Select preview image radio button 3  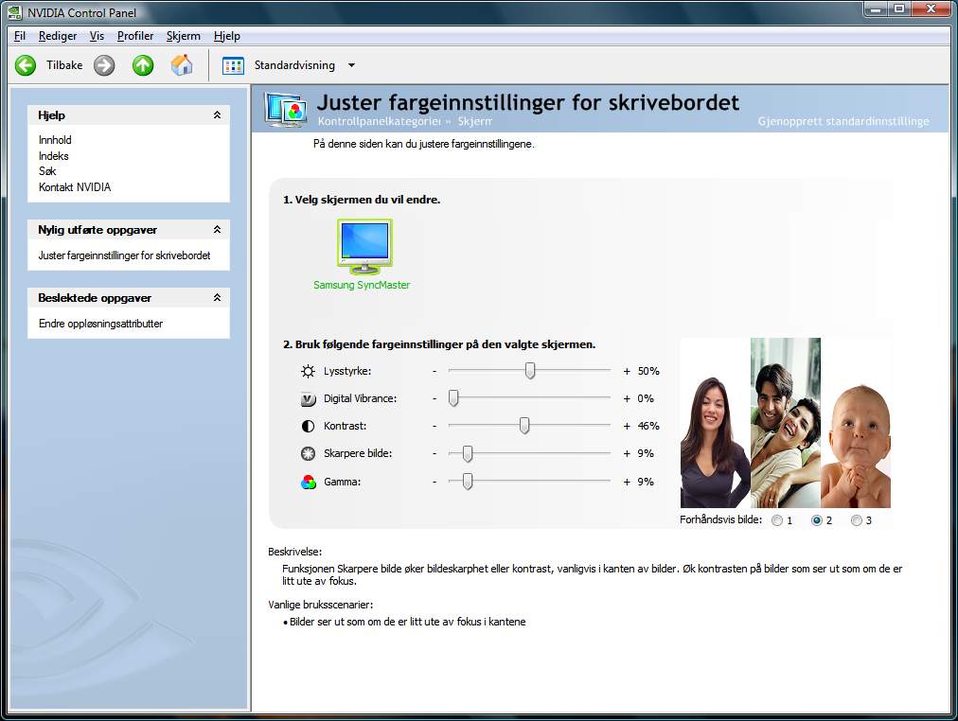point(857,520)
